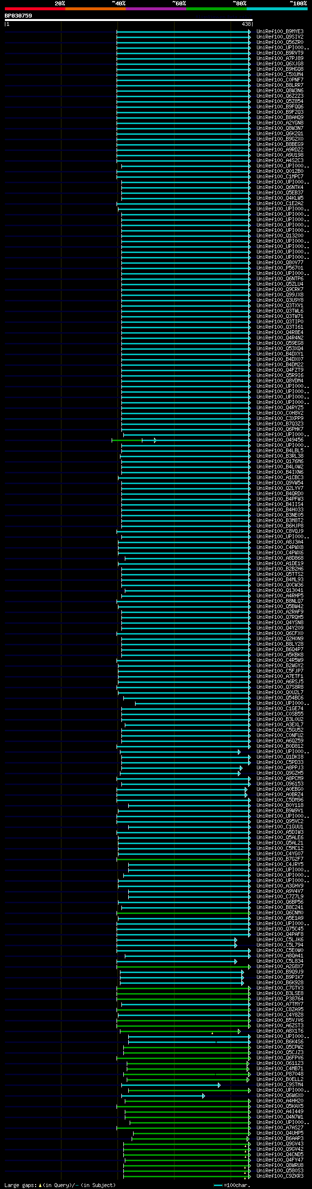
Task: Click hit label UniRef100_P56701
Action: point(280,268)
